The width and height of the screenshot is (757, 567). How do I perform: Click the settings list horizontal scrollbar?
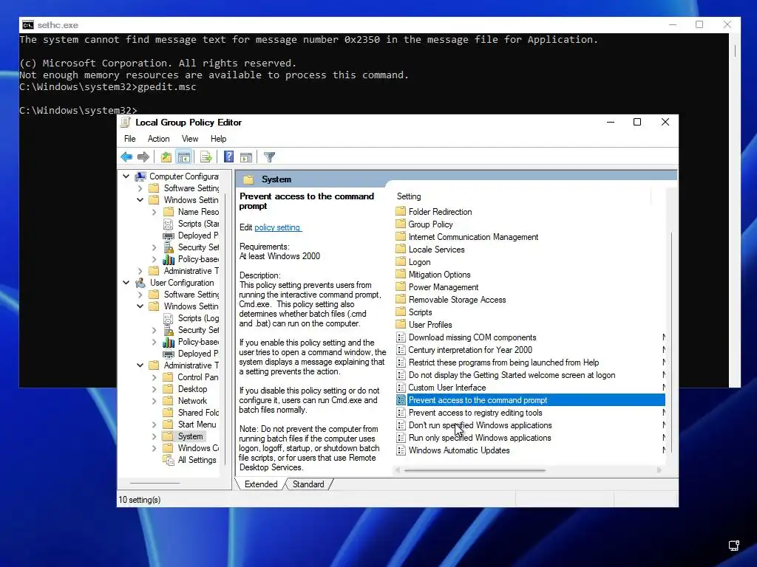475,470
